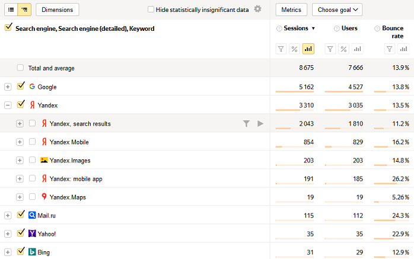Open filter icon under Users column
This screenshot has width=414, height=259.
(330, 49)
